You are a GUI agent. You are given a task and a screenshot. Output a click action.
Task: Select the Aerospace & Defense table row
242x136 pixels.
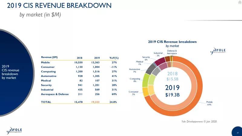[x=79, y=94]
